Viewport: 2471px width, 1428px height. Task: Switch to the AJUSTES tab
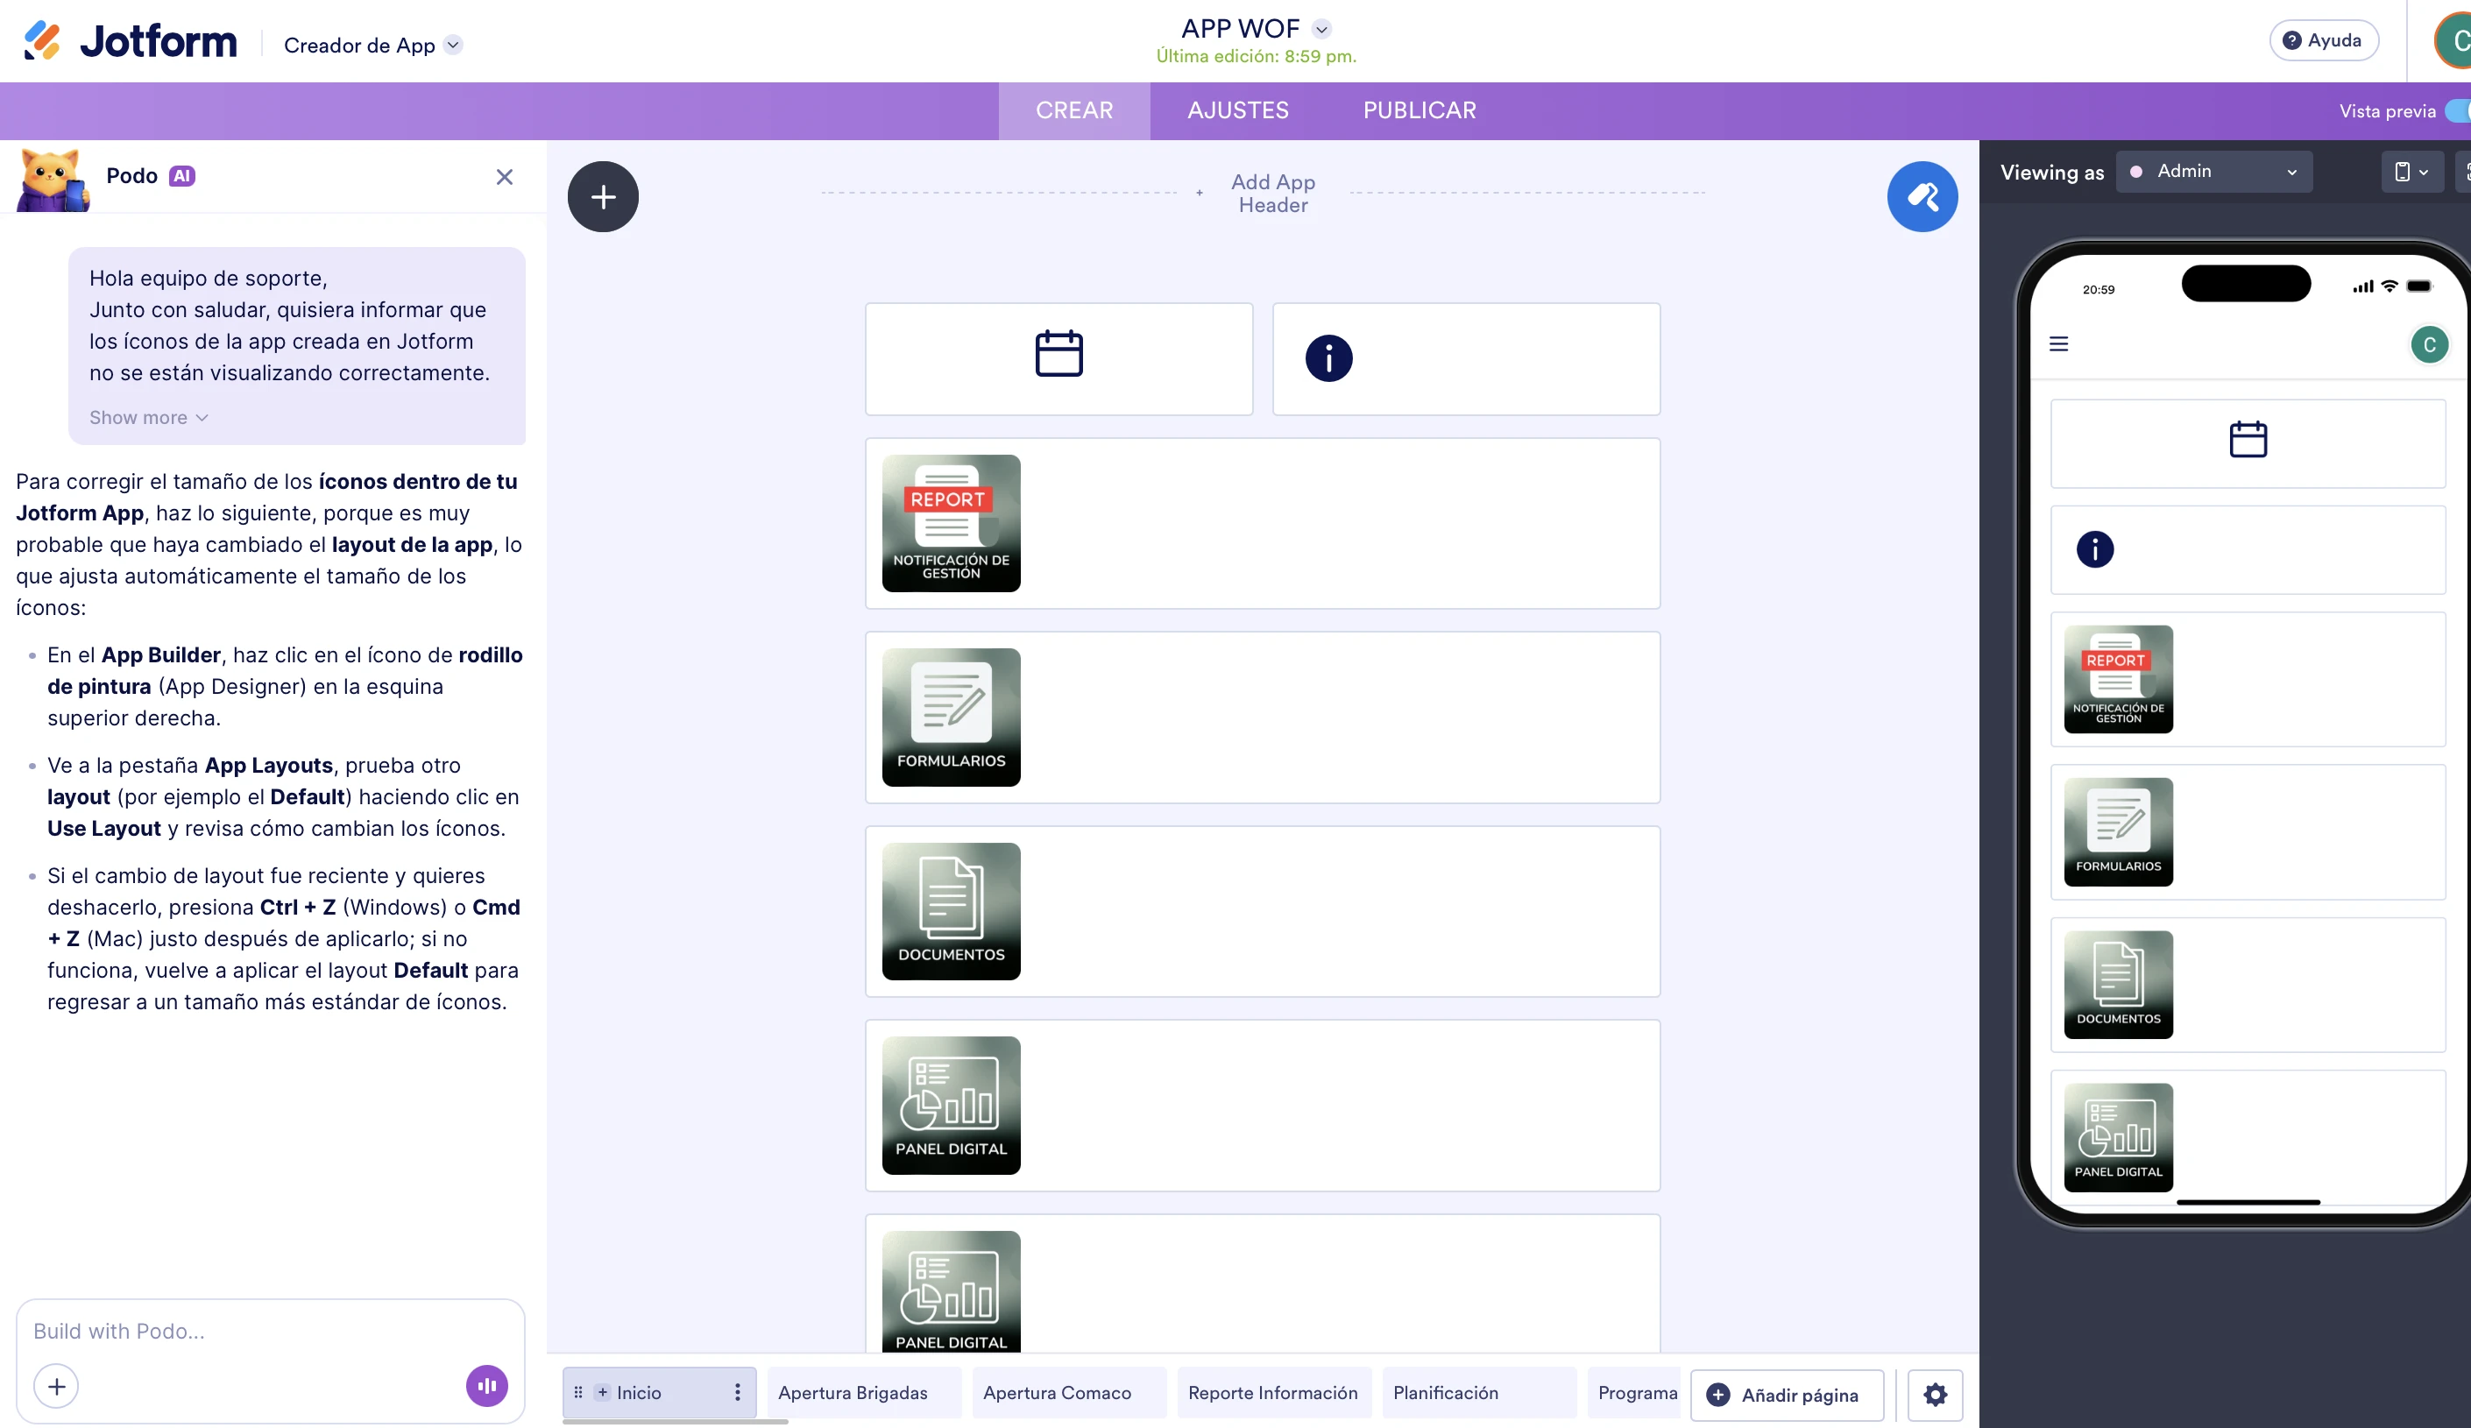(1237, 110)
